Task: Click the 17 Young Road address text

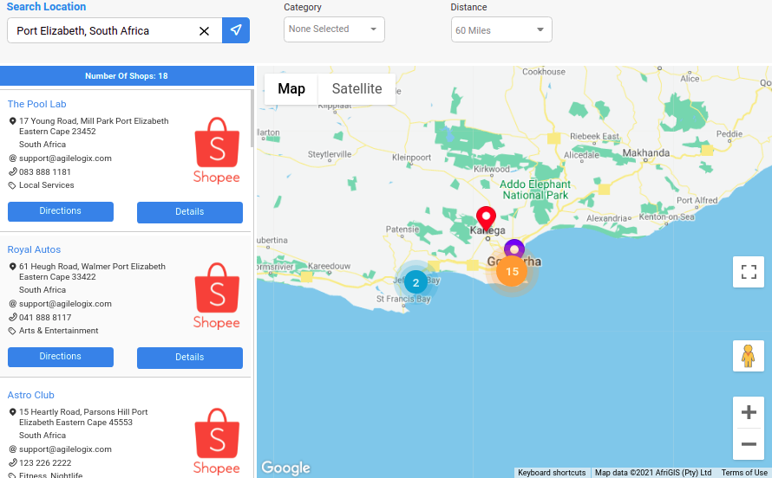Action: [94, 126]
